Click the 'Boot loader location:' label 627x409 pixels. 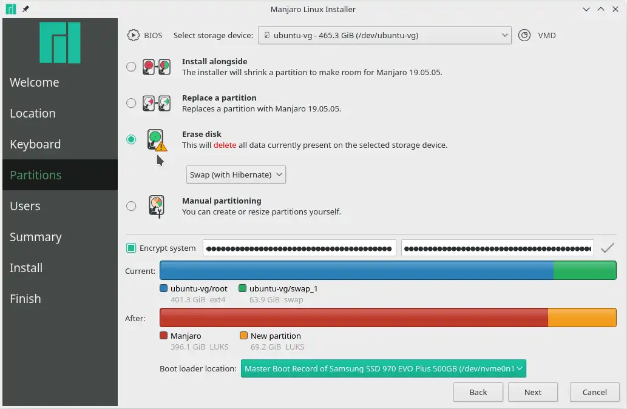(198, 368)
